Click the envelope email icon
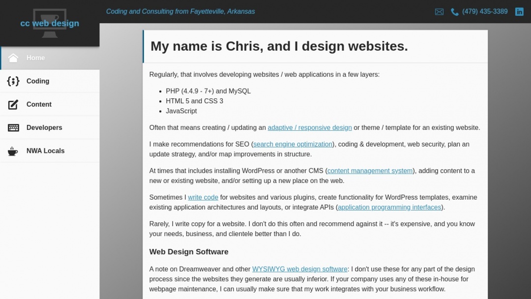 pyautogui.click(x=439, y=11)
